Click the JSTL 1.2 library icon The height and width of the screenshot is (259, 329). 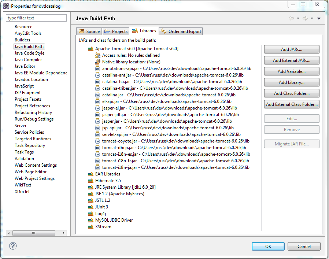tap(90, 201)
